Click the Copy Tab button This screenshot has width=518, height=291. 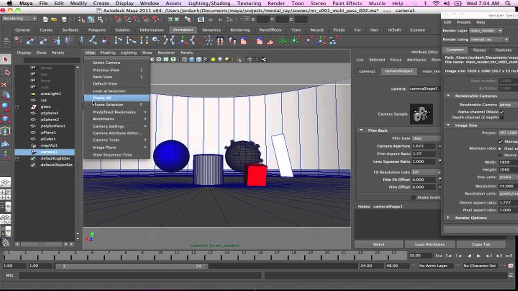pos(481,244)
